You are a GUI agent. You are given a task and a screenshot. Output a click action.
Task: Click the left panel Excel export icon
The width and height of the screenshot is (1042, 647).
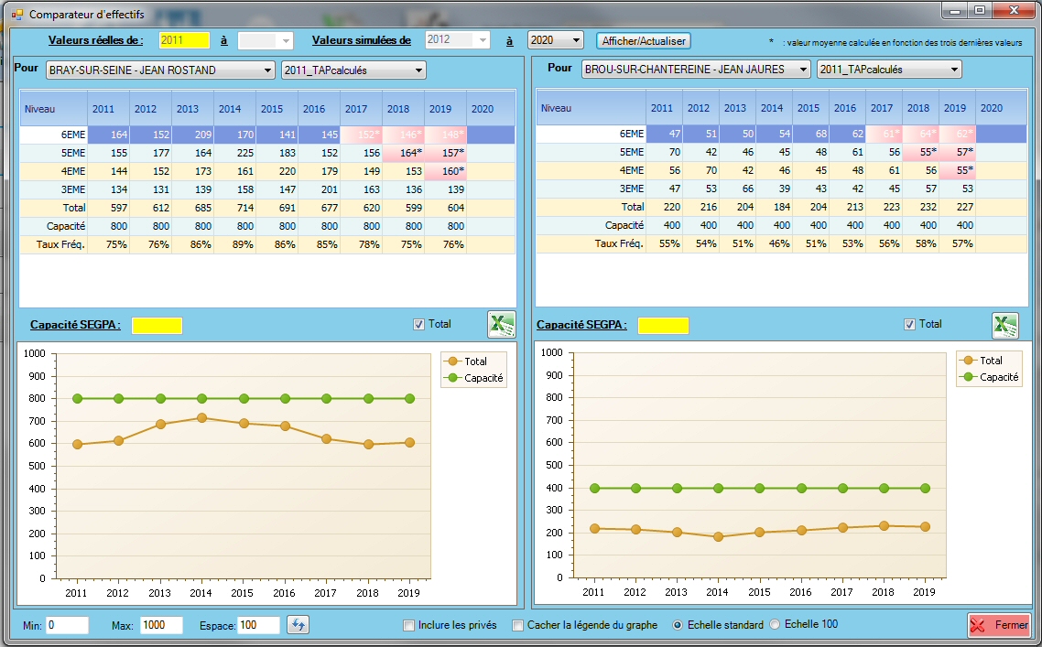[x=501, y=325]
